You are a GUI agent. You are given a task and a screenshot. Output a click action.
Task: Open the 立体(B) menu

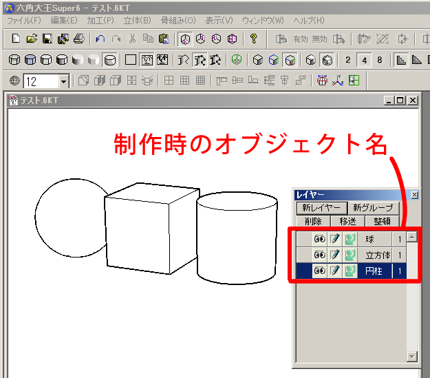click(x=137, y=21)
